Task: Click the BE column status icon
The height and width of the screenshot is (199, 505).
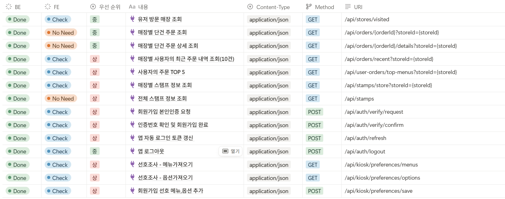Action: coord(9,7)
